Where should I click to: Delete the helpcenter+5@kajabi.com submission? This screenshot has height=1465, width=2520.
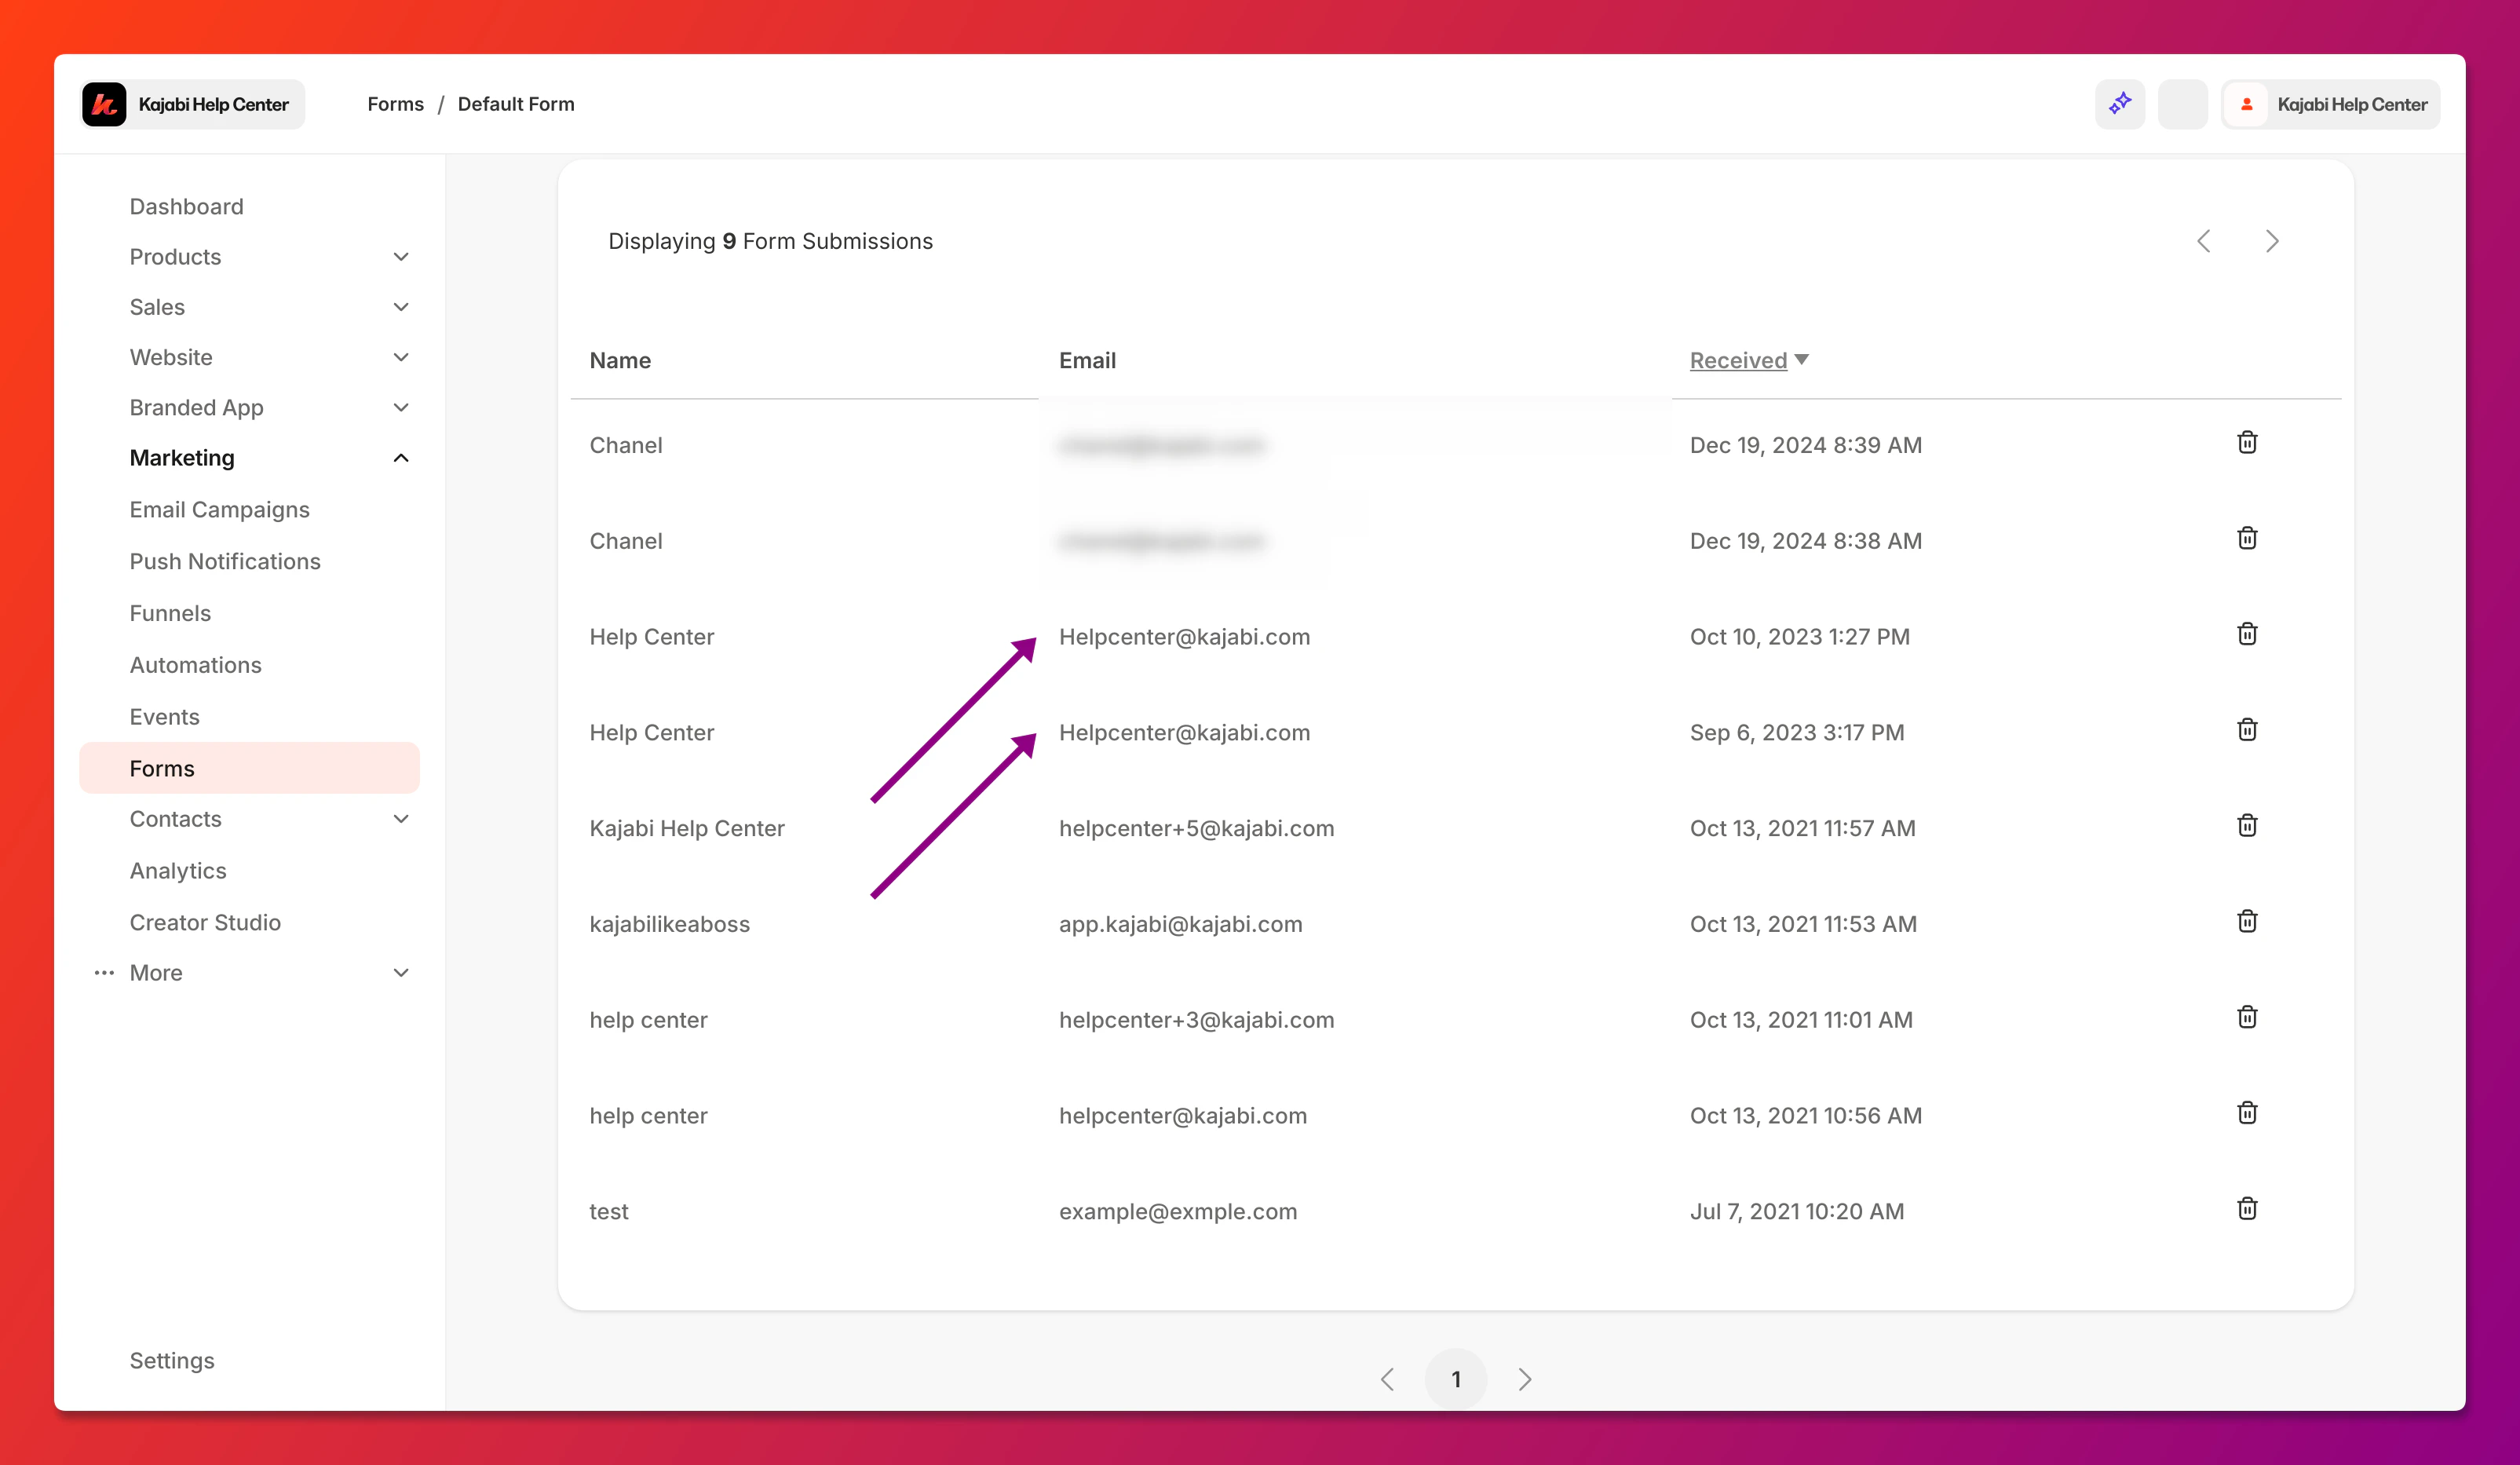(x=2247, y=826)
